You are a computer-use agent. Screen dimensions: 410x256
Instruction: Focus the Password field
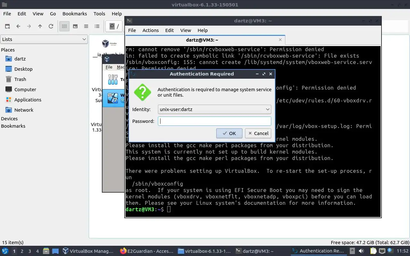tap(215, 121)
